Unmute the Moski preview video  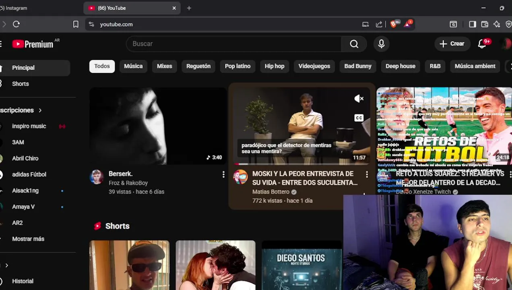tap(359, 99)
